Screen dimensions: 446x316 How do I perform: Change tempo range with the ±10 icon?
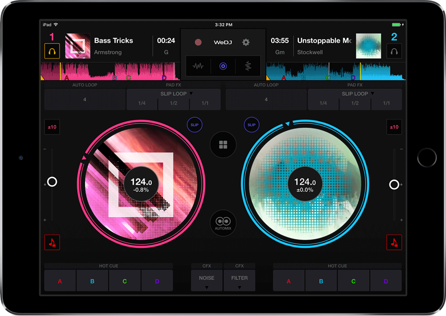52,127
